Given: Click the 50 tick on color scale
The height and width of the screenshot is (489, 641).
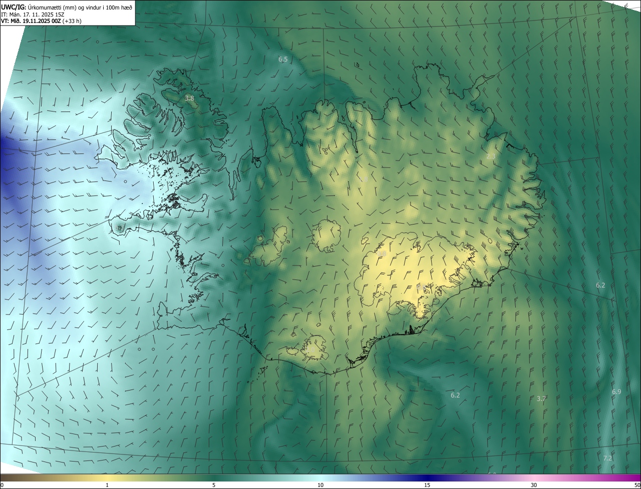Looking at the screenshot, I should click(x=636, y=485).
